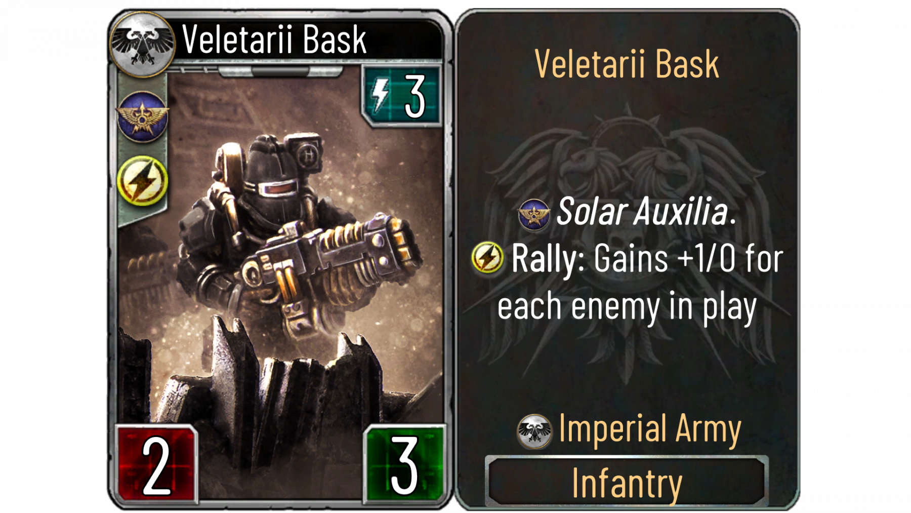Click the yellow Rally lightning icon on card
Screen dimensions: 911x513
coord(142,181)
